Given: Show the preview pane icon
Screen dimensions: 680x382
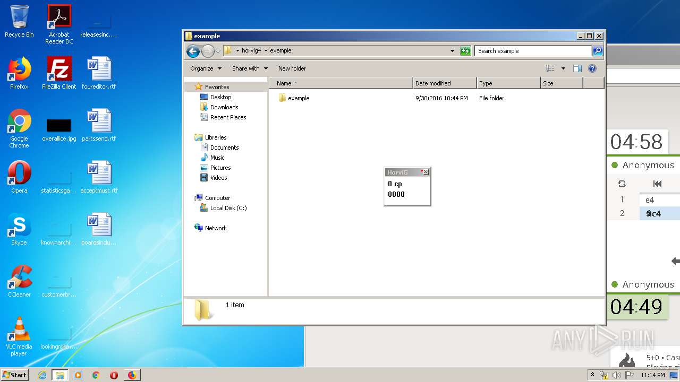Looking at the screenshot, I should pyautogui.click(x=577, y=68).
